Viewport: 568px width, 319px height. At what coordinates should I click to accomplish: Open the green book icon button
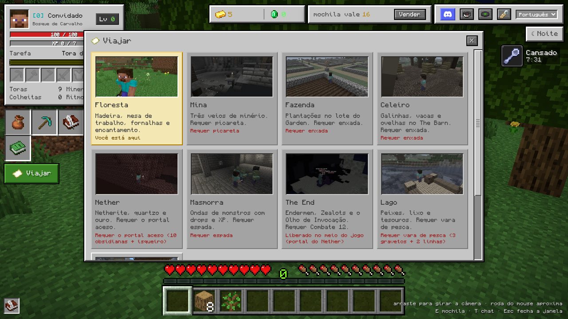click(18, 148)
